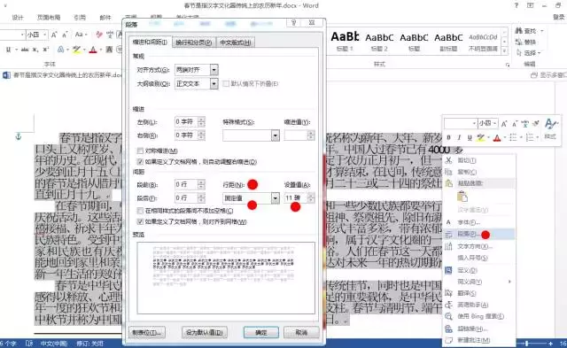Click Select cursor icon in editing group
The image size is (567, 348).
tap(519, 53)
